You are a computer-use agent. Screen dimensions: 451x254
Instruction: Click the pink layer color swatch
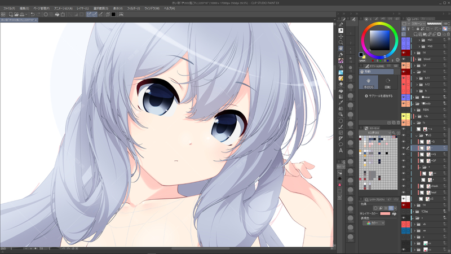pos(385,214)
